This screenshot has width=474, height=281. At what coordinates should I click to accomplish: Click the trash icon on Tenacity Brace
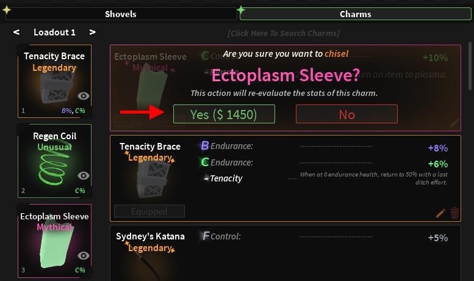(454, 213)
